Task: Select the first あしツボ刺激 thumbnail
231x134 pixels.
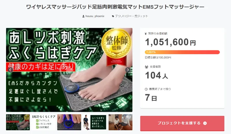Action: (18, 122)
